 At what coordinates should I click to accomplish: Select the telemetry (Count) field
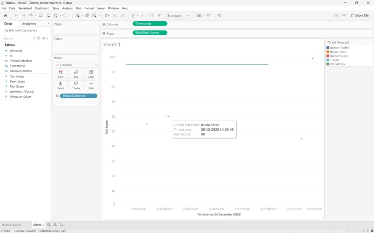(x=22, y=91)
